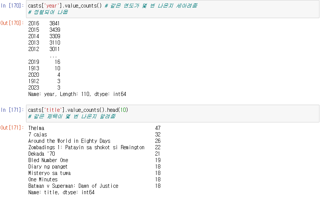
Task: Click the Zombadings 1 title row
Action: coord(94,147)
